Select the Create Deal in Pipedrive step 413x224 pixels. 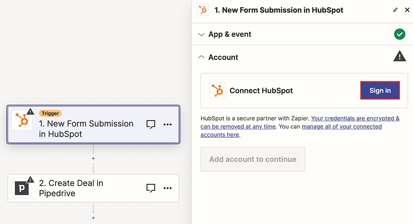click(x=93, y=188)
